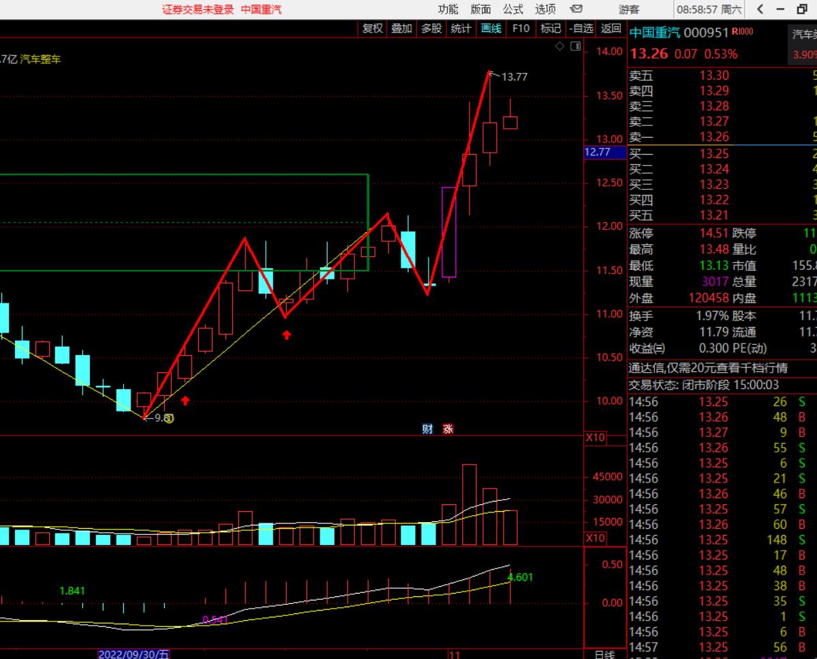Click the 交易状态 闭市阶段 status line
Screen dimensions: 817x659
tap(703, 385)
